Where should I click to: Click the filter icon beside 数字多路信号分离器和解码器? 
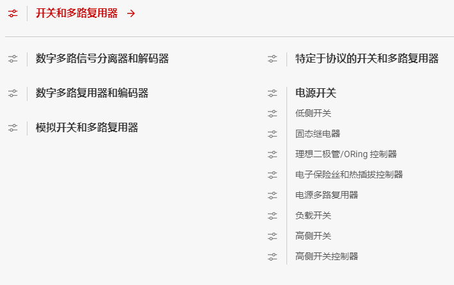click(x=13, y=59)
